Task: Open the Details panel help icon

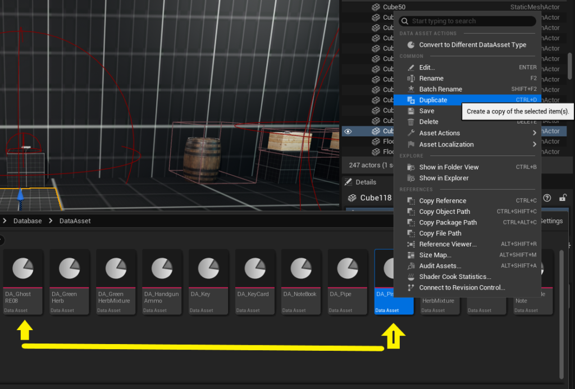Action: (x=547, y=198)
